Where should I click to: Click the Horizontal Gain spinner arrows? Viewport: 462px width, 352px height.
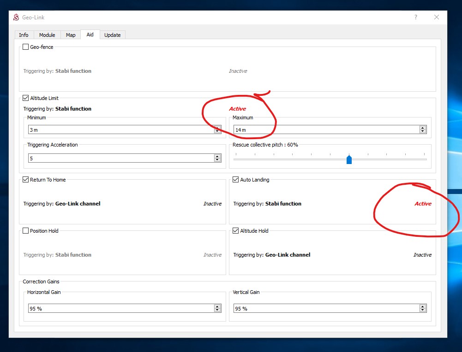tap(217, 308)
